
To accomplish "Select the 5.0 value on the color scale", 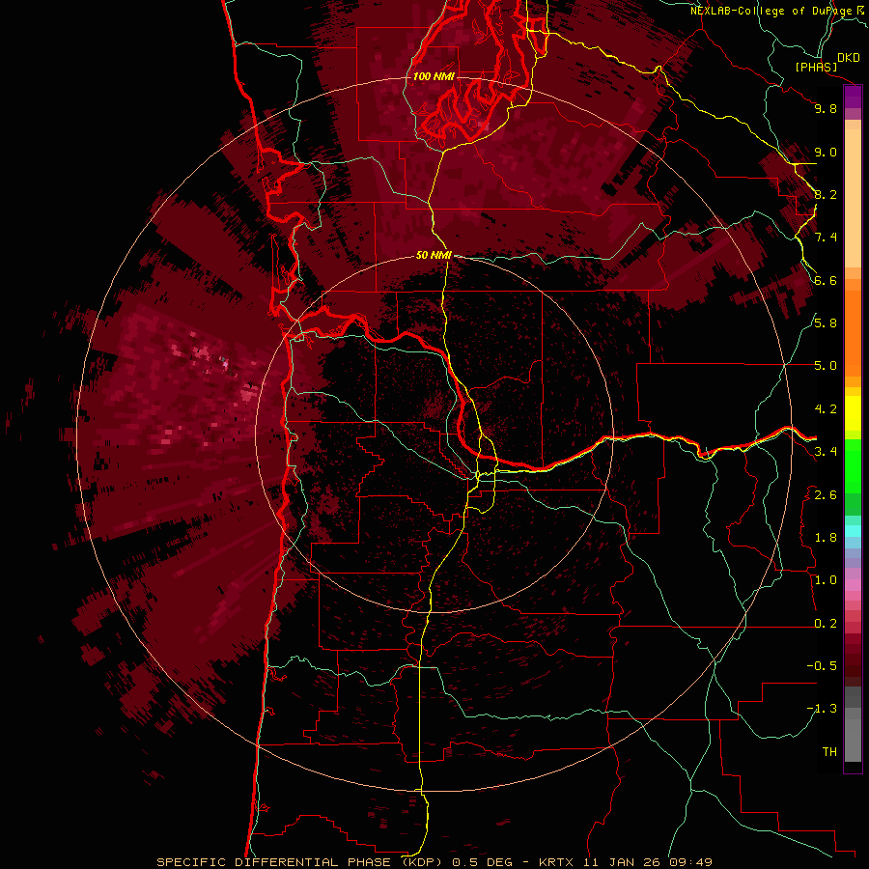I will pos(826,366).
